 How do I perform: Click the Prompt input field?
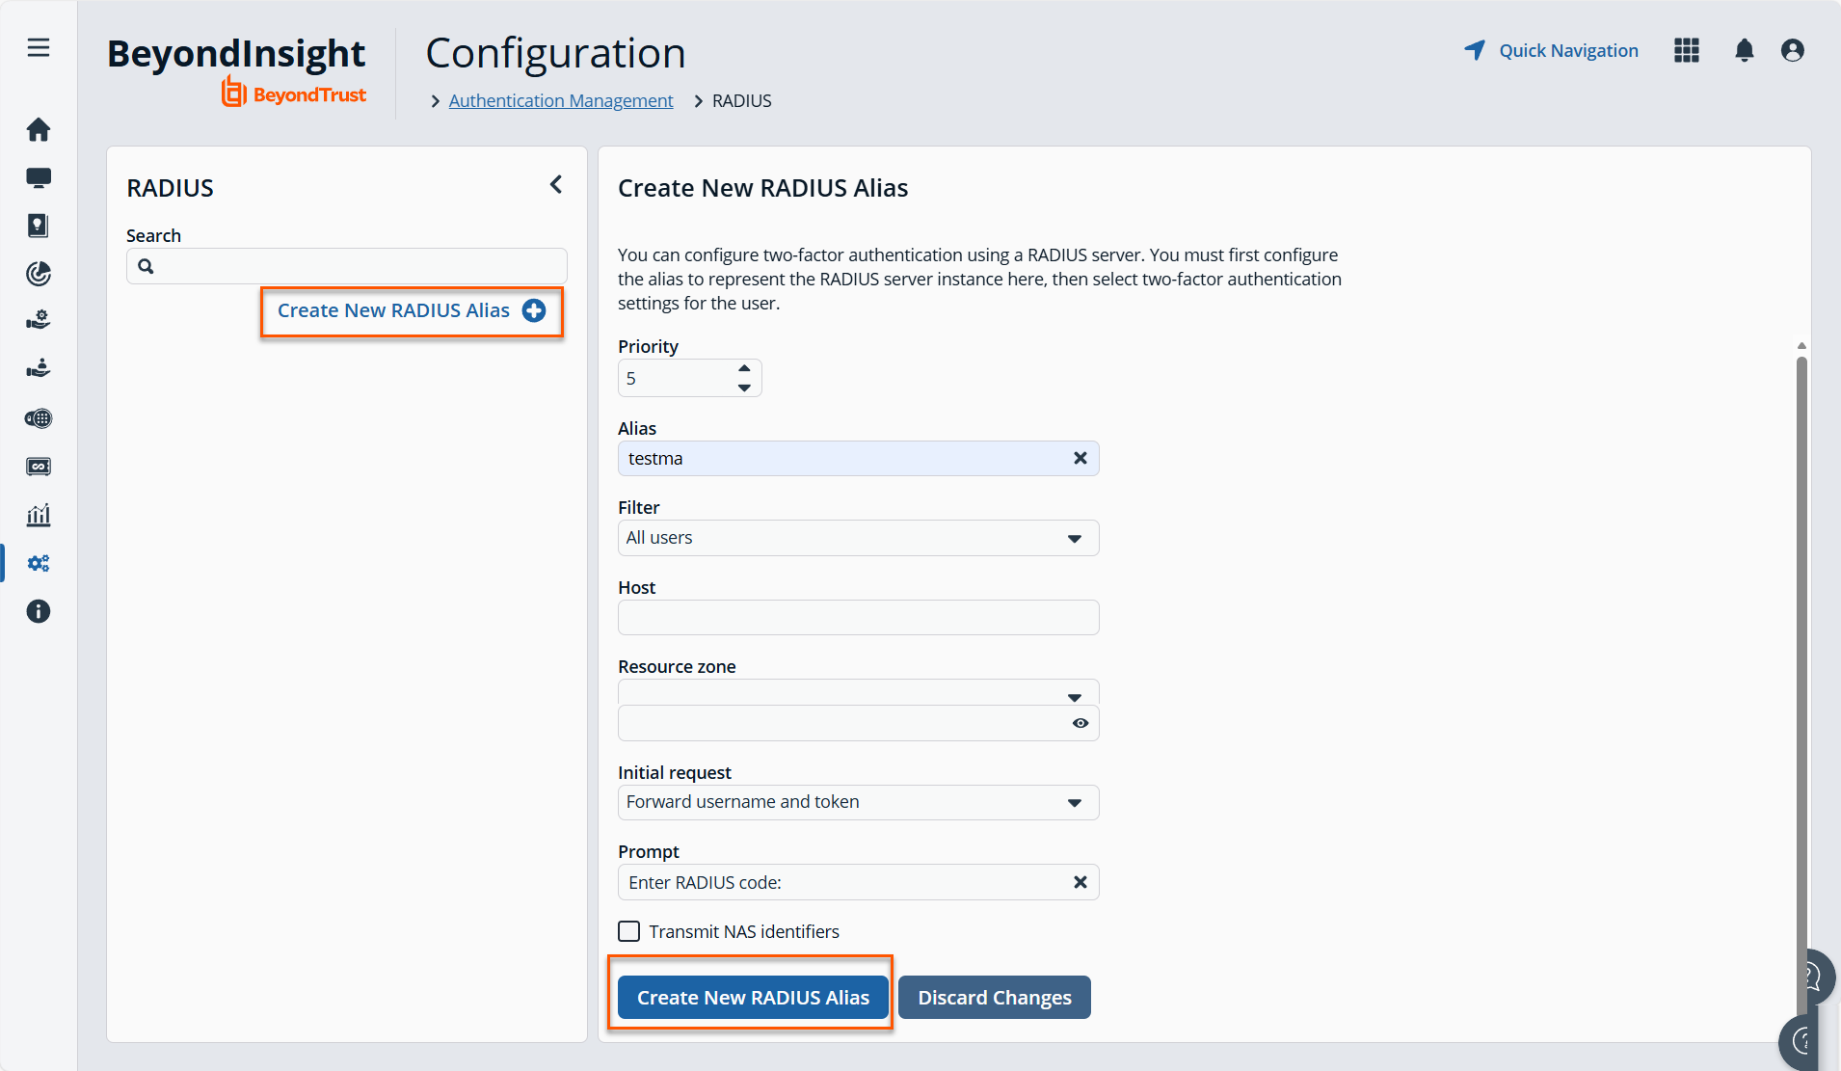pos(859,882)
